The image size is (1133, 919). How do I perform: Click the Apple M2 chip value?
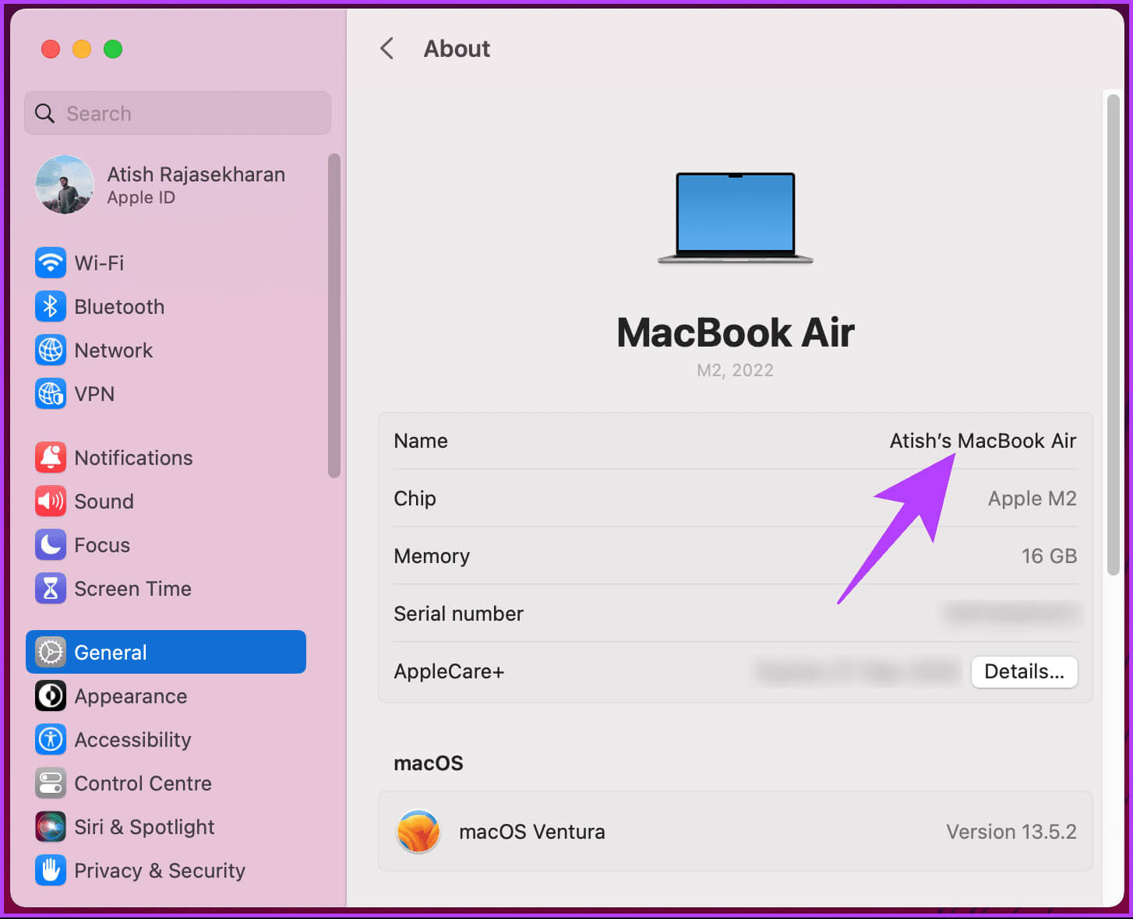coord(1032,498)
